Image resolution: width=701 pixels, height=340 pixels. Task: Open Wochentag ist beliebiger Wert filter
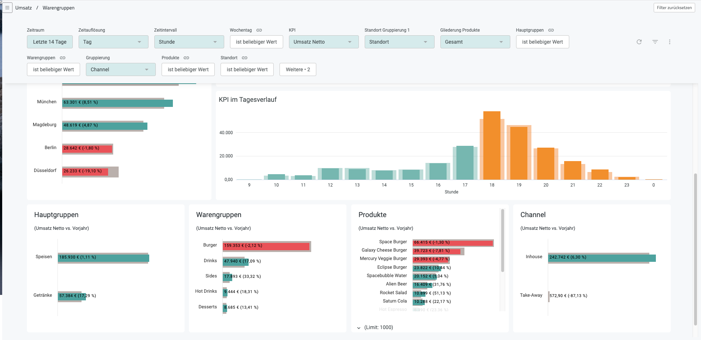click(x=257, y=42)
